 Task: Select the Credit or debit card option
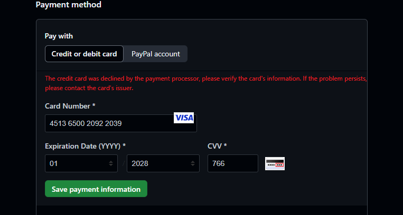pos(85,54)
